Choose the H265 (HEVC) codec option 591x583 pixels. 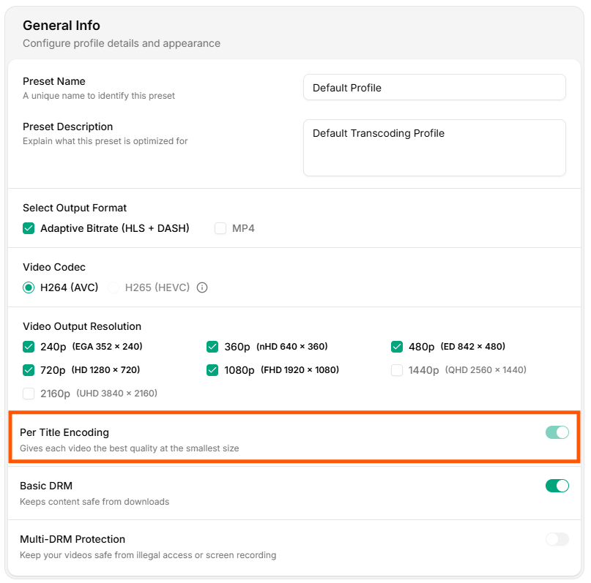(114, 287)
